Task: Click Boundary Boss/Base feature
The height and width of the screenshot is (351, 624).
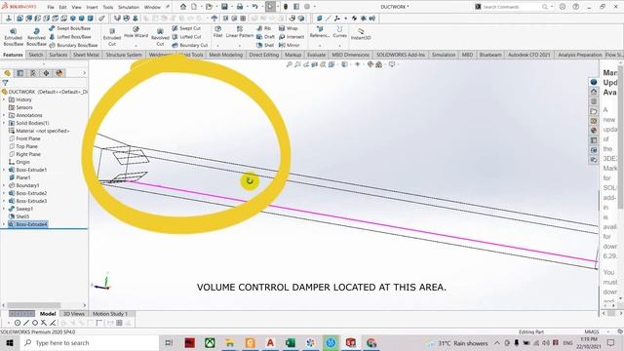Action: pyautogui.click(x=73, y=45)
